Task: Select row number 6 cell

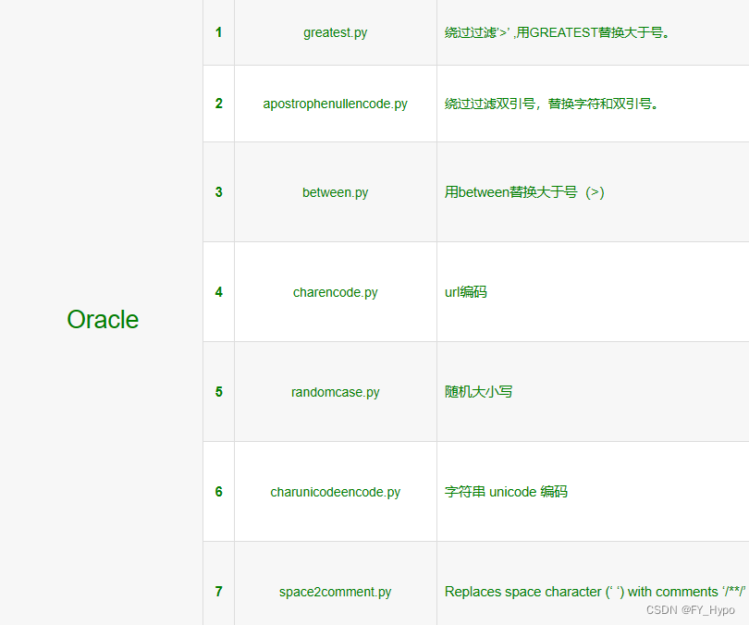Action: click(219, 492)
